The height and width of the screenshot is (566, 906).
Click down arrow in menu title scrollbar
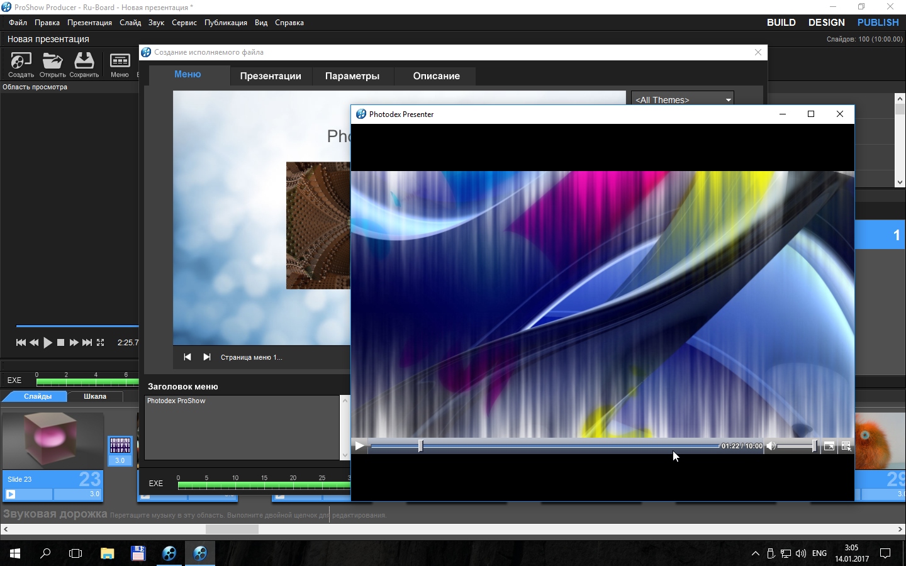coord(345,455)
